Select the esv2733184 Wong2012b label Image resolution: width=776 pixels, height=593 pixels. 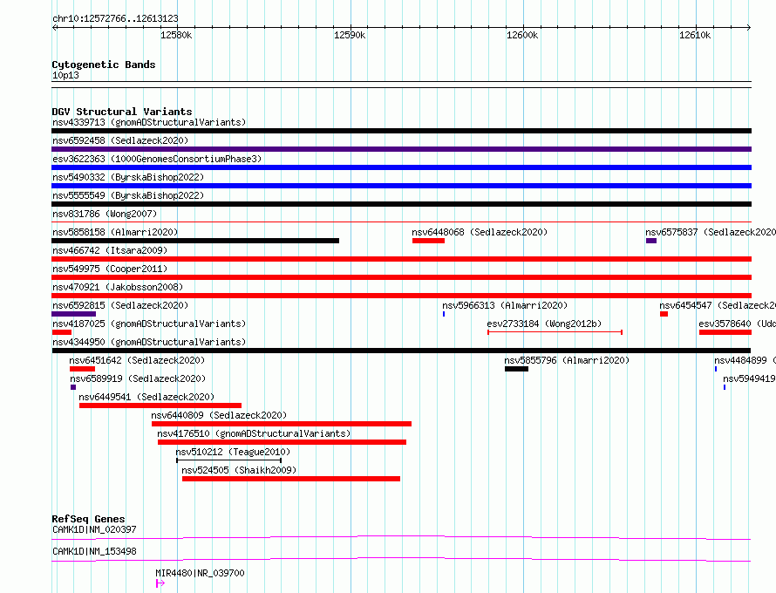pyautogui.click(x=544, y=324)
